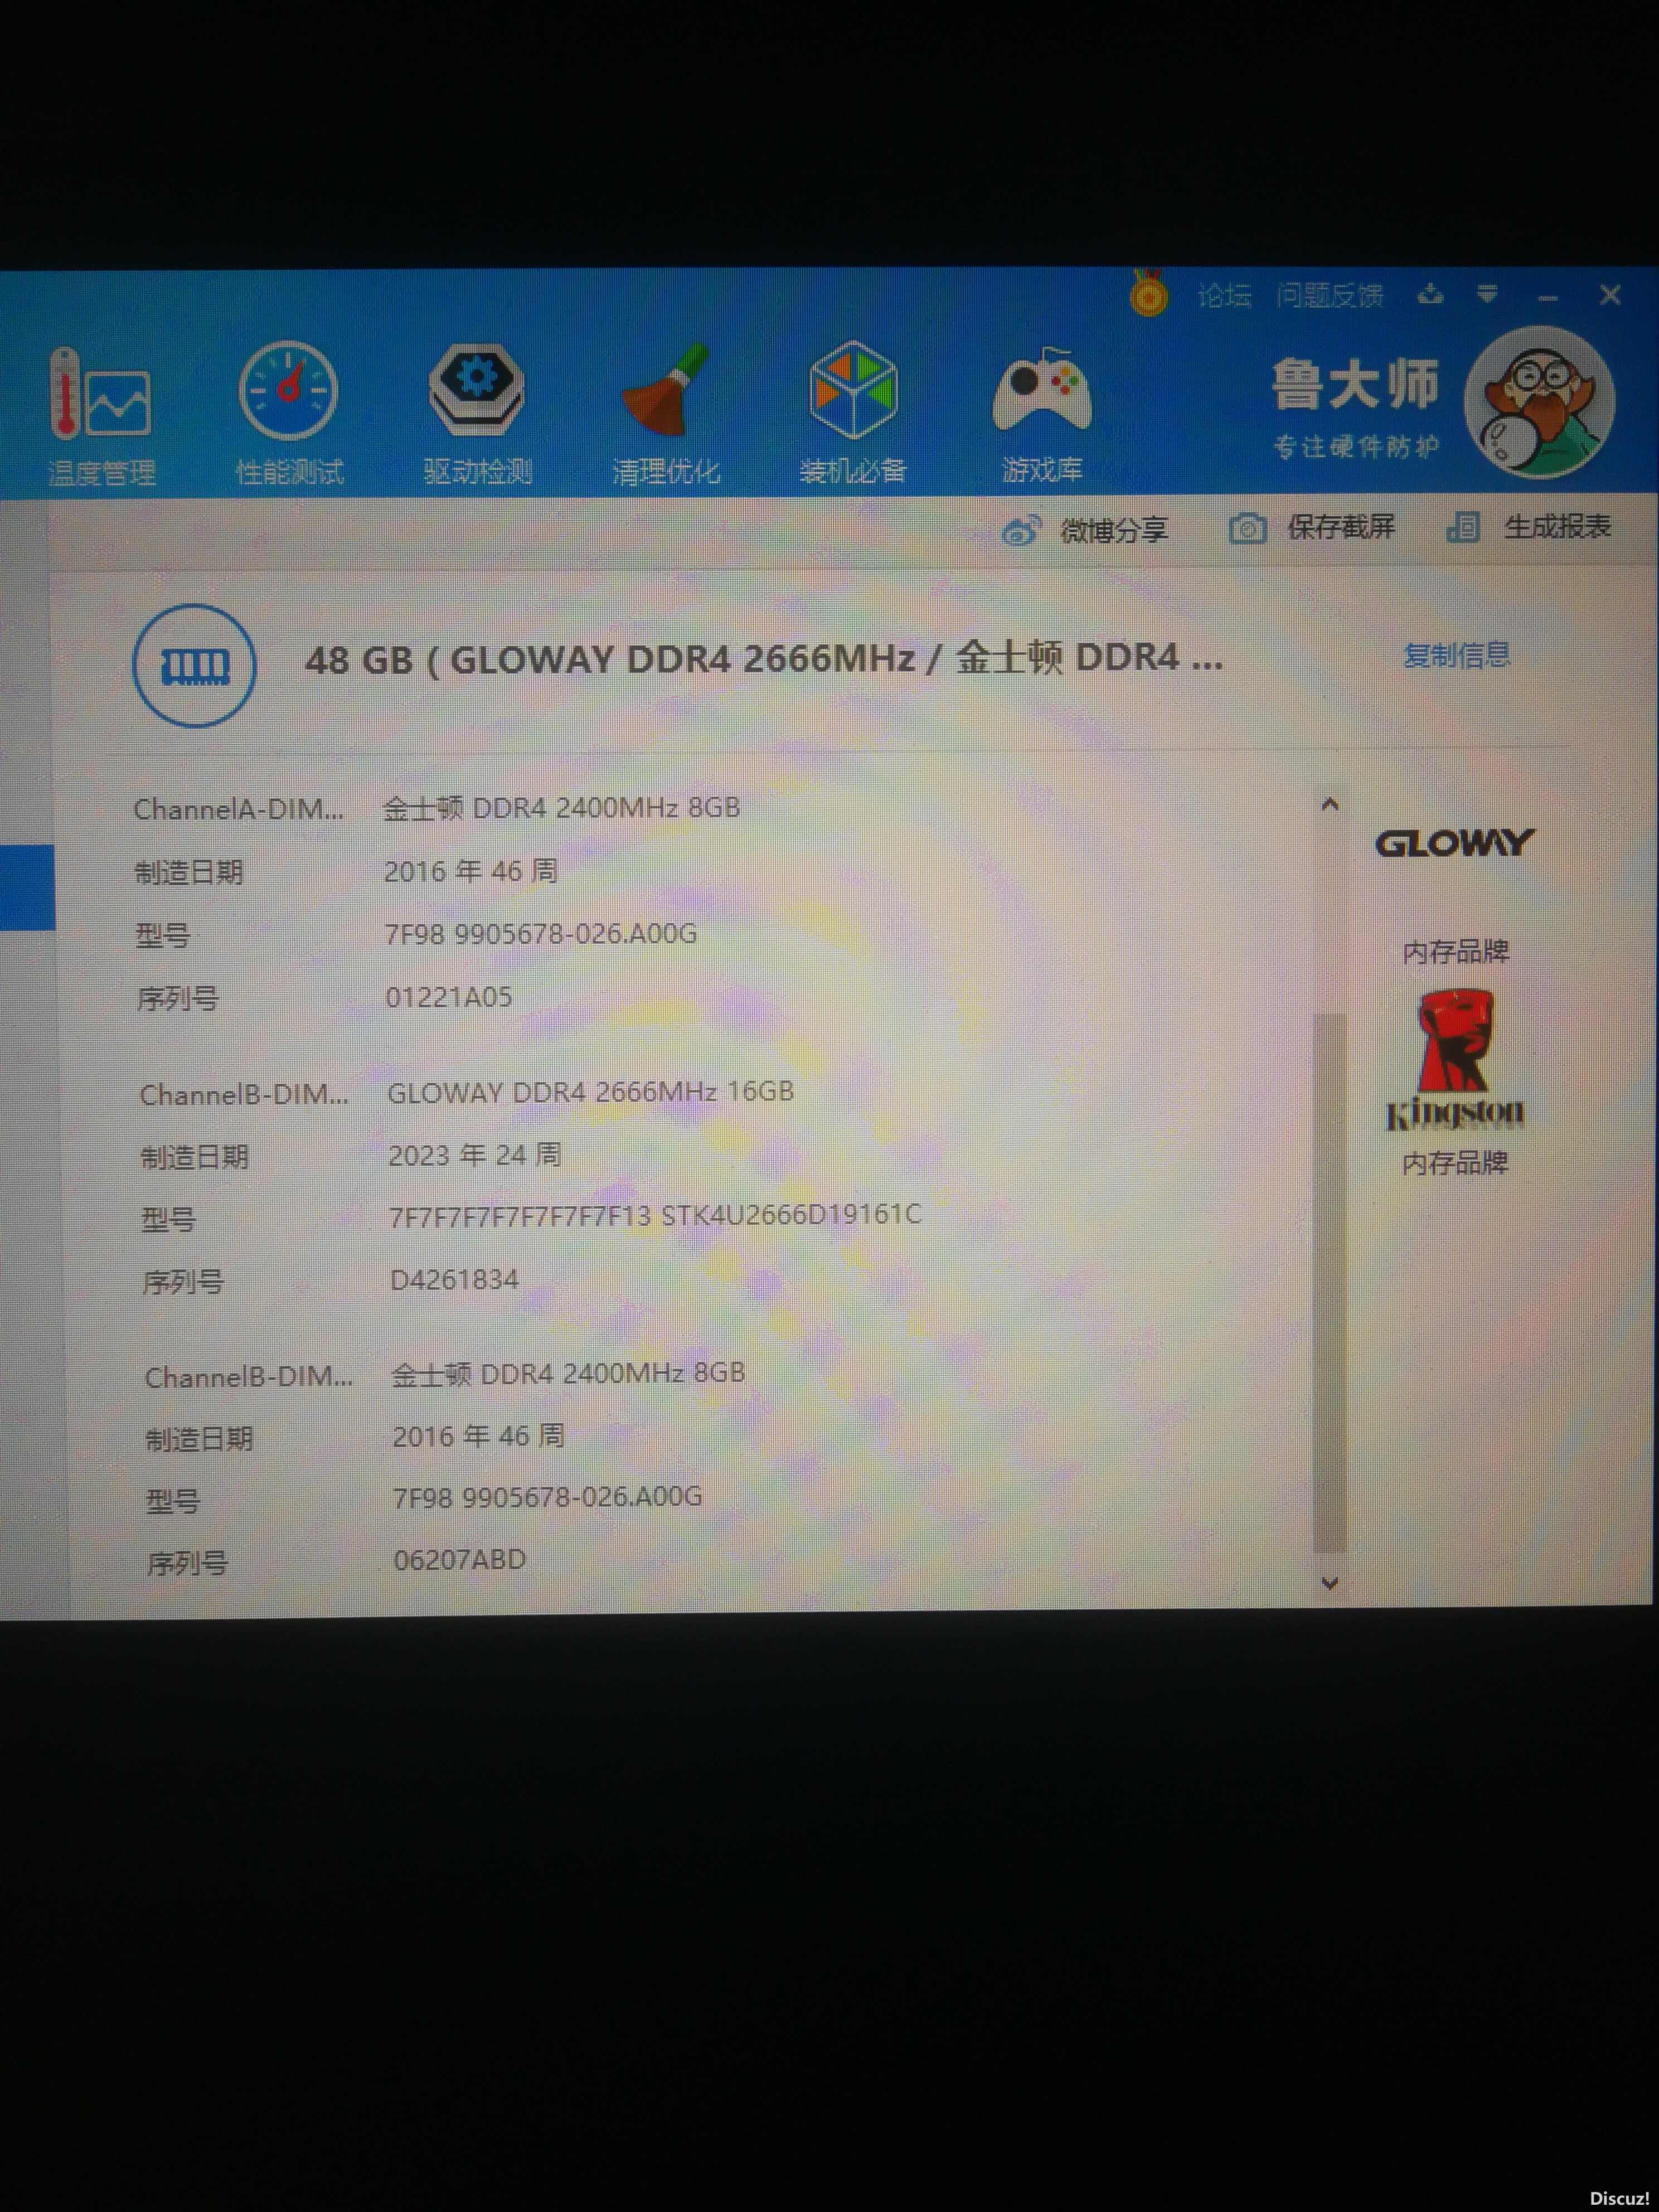Open the 论坛 forum link

coord(1224,295)
